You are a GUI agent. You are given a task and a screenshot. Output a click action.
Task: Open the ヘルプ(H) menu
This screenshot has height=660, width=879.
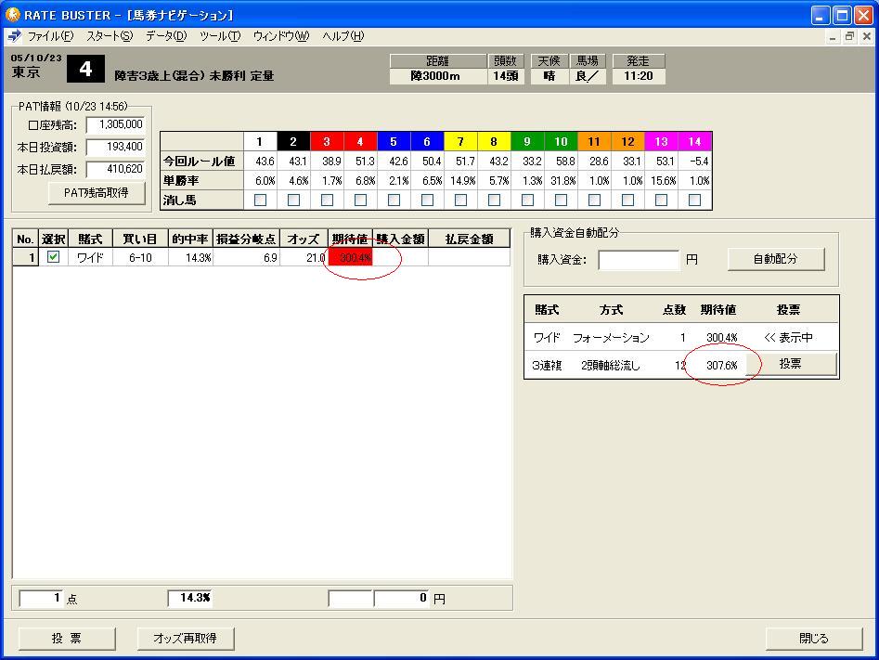pyautogui.click(x=343, y=36)
